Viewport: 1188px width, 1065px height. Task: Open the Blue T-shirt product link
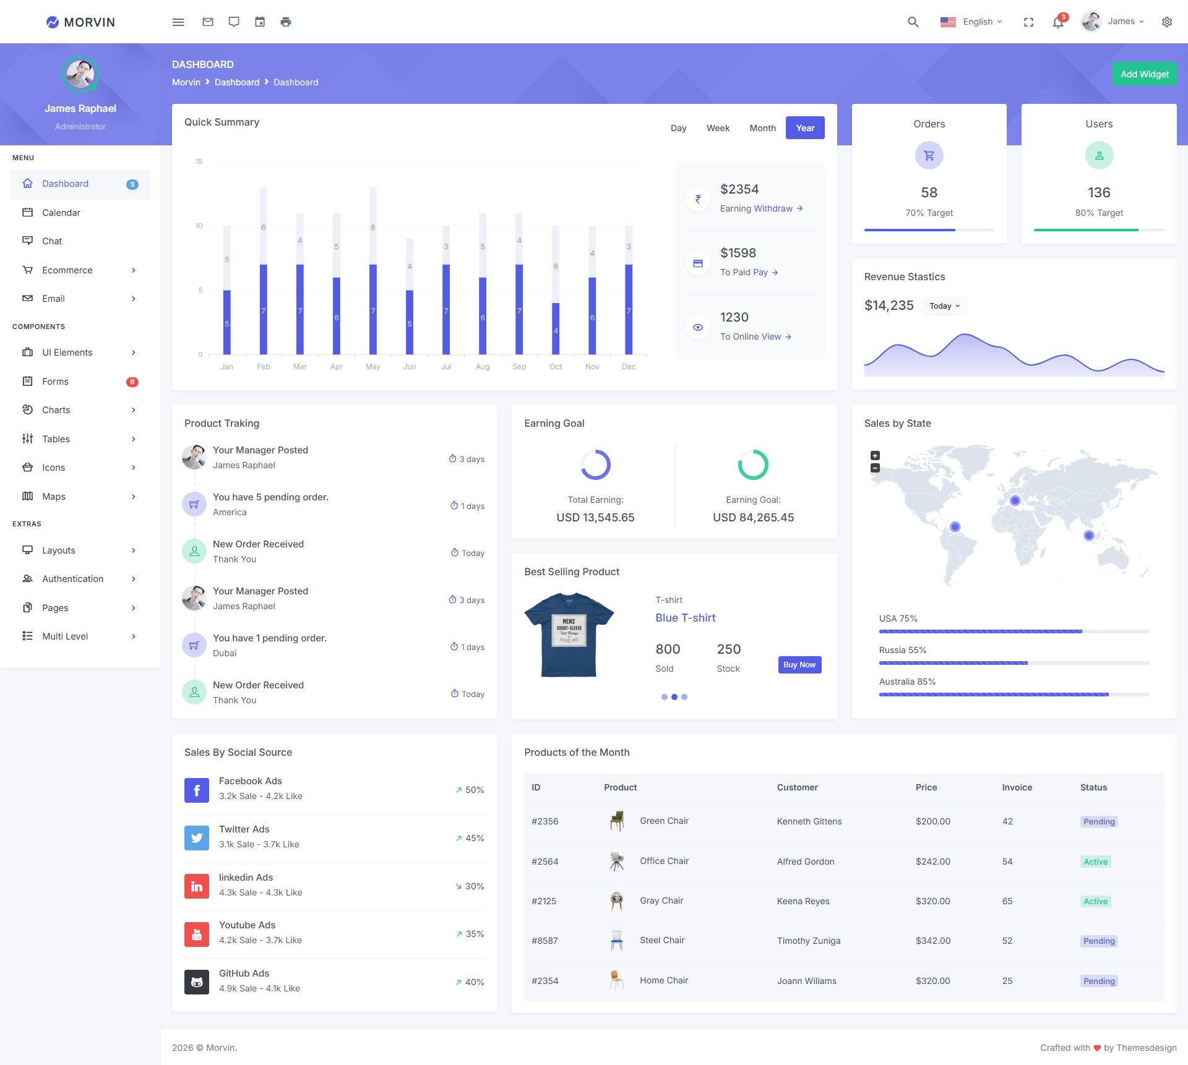(x=686, y=618)
